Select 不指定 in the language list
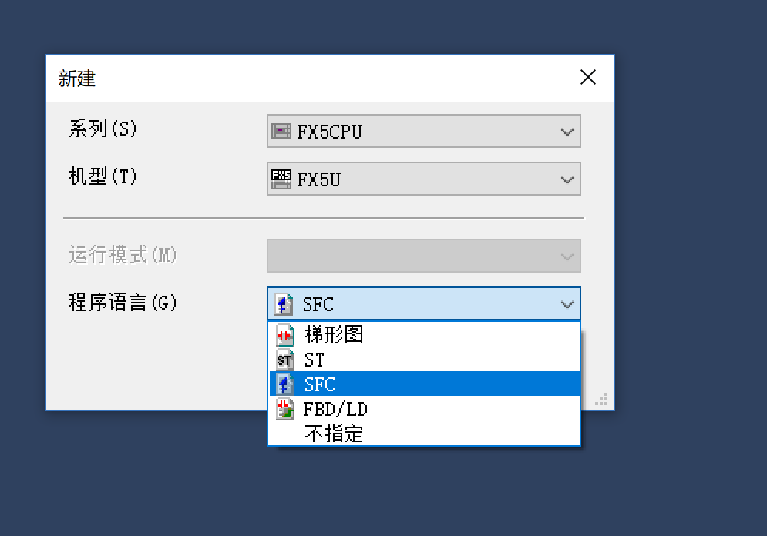Screen dimensions: 767x536 [333, 434]
